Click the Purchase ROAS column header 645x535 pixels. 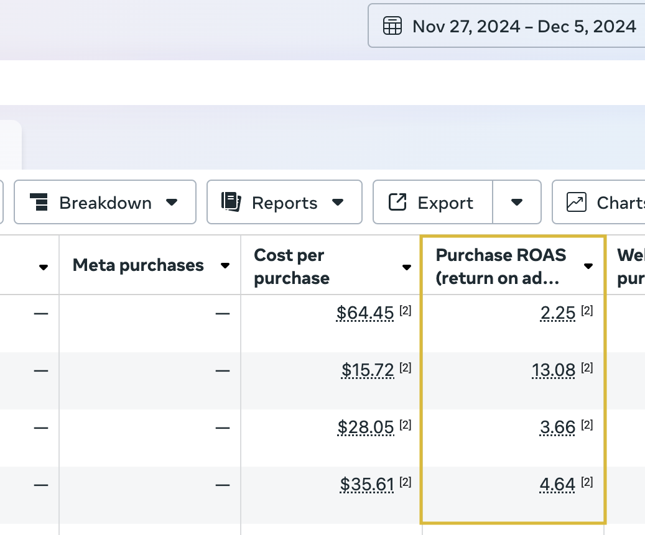[501, 266]
